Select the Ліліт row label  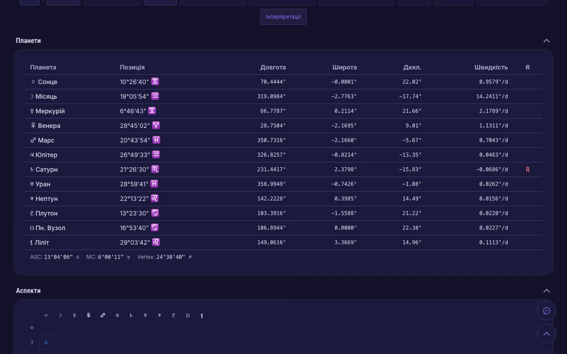[42, 242]
